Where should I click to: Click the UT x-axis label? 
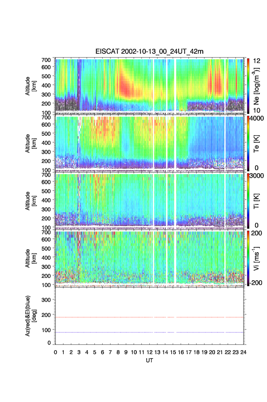coord(149,360)
